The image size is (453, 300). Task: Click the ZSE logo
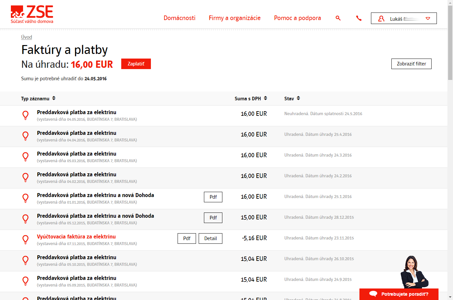coord(32,14)
